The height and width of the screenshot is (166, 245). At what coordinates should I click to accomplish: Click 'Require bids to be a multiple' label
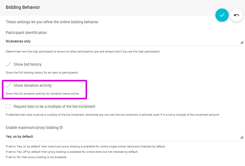[54, 107]
